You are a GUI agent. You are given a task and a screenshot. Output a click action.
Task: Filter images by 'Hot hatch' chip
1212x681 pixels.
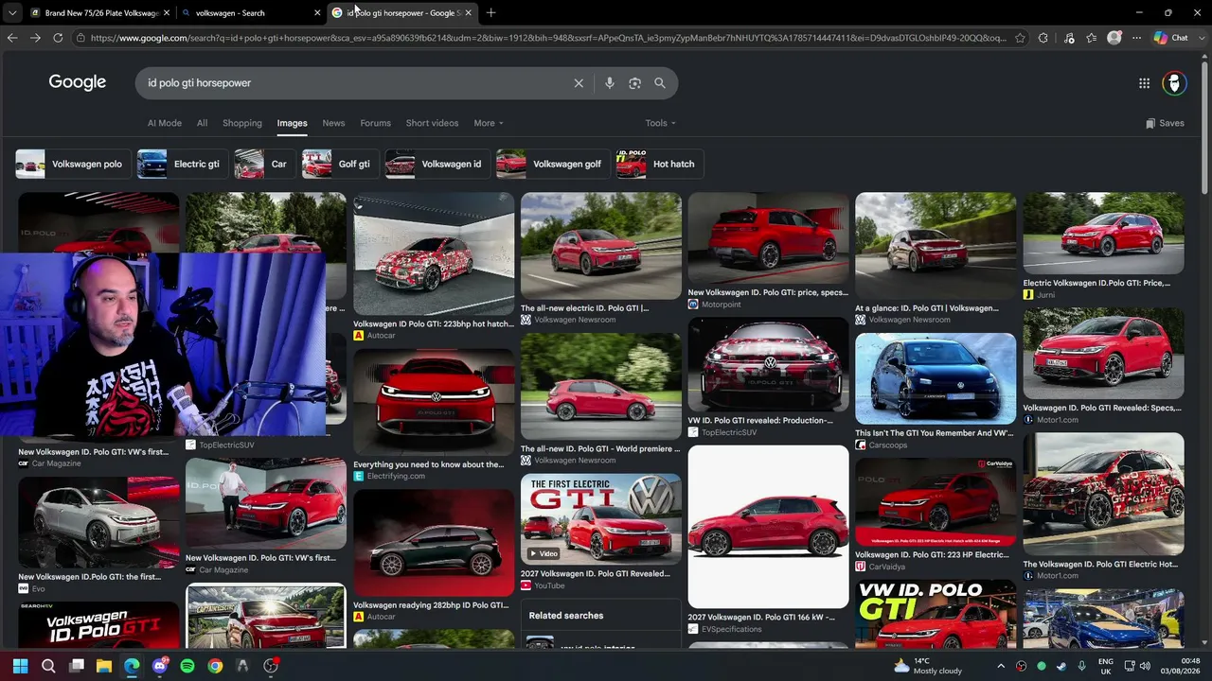[x=658, y=164]
